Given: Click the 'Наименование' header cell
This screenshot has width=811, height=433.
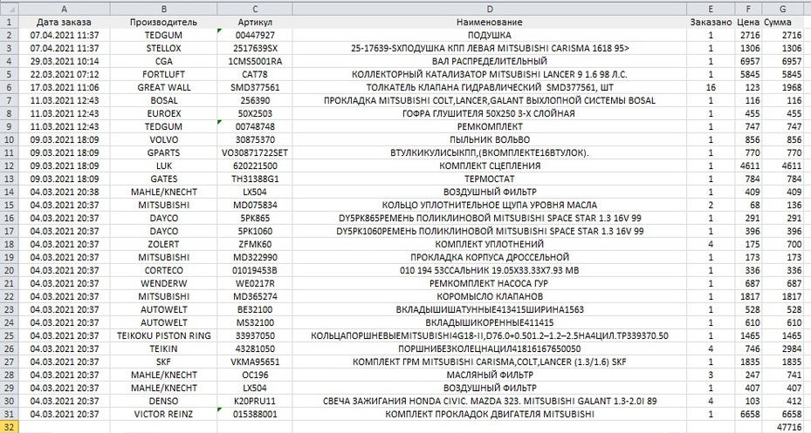Looking at the screenshot, I should 490,22.
